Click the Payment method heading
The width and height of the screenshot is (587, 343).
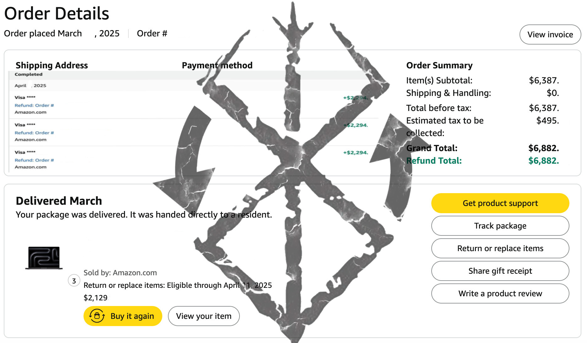click(217, 65)
